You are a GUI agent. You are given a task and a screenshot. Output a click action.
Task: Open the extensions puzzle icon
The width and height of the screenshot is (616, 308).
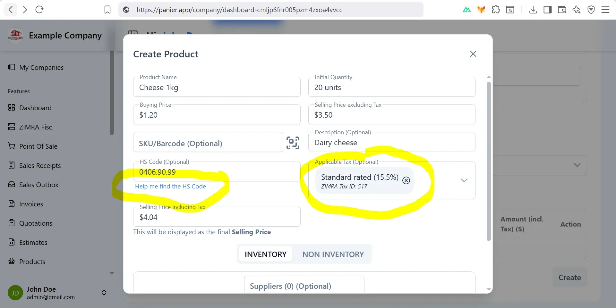click(496, 10)
